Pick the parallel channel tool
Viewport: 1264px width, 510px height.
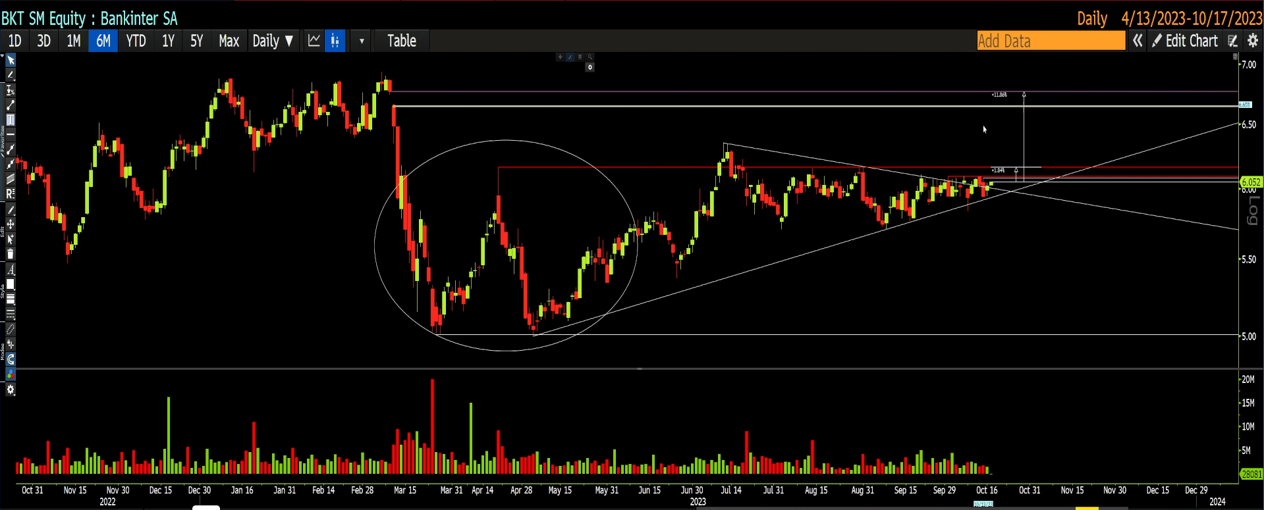coord(11,179)
